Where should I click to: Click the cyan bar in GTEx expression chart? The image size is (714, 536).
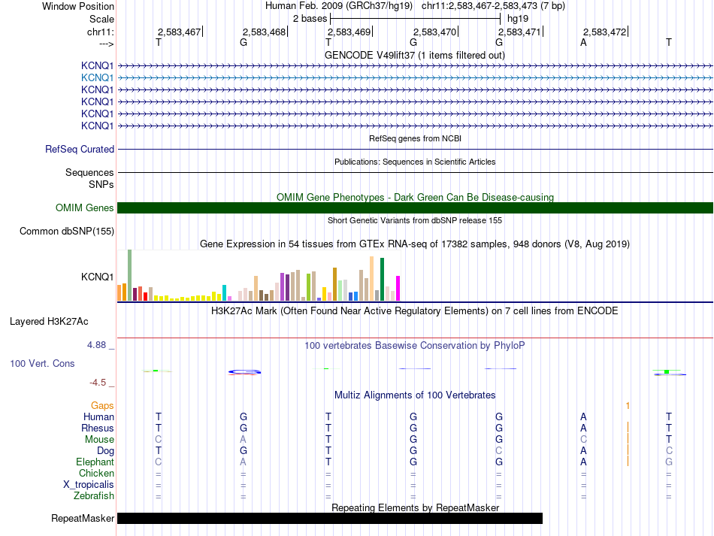click(x=224, y=293)
